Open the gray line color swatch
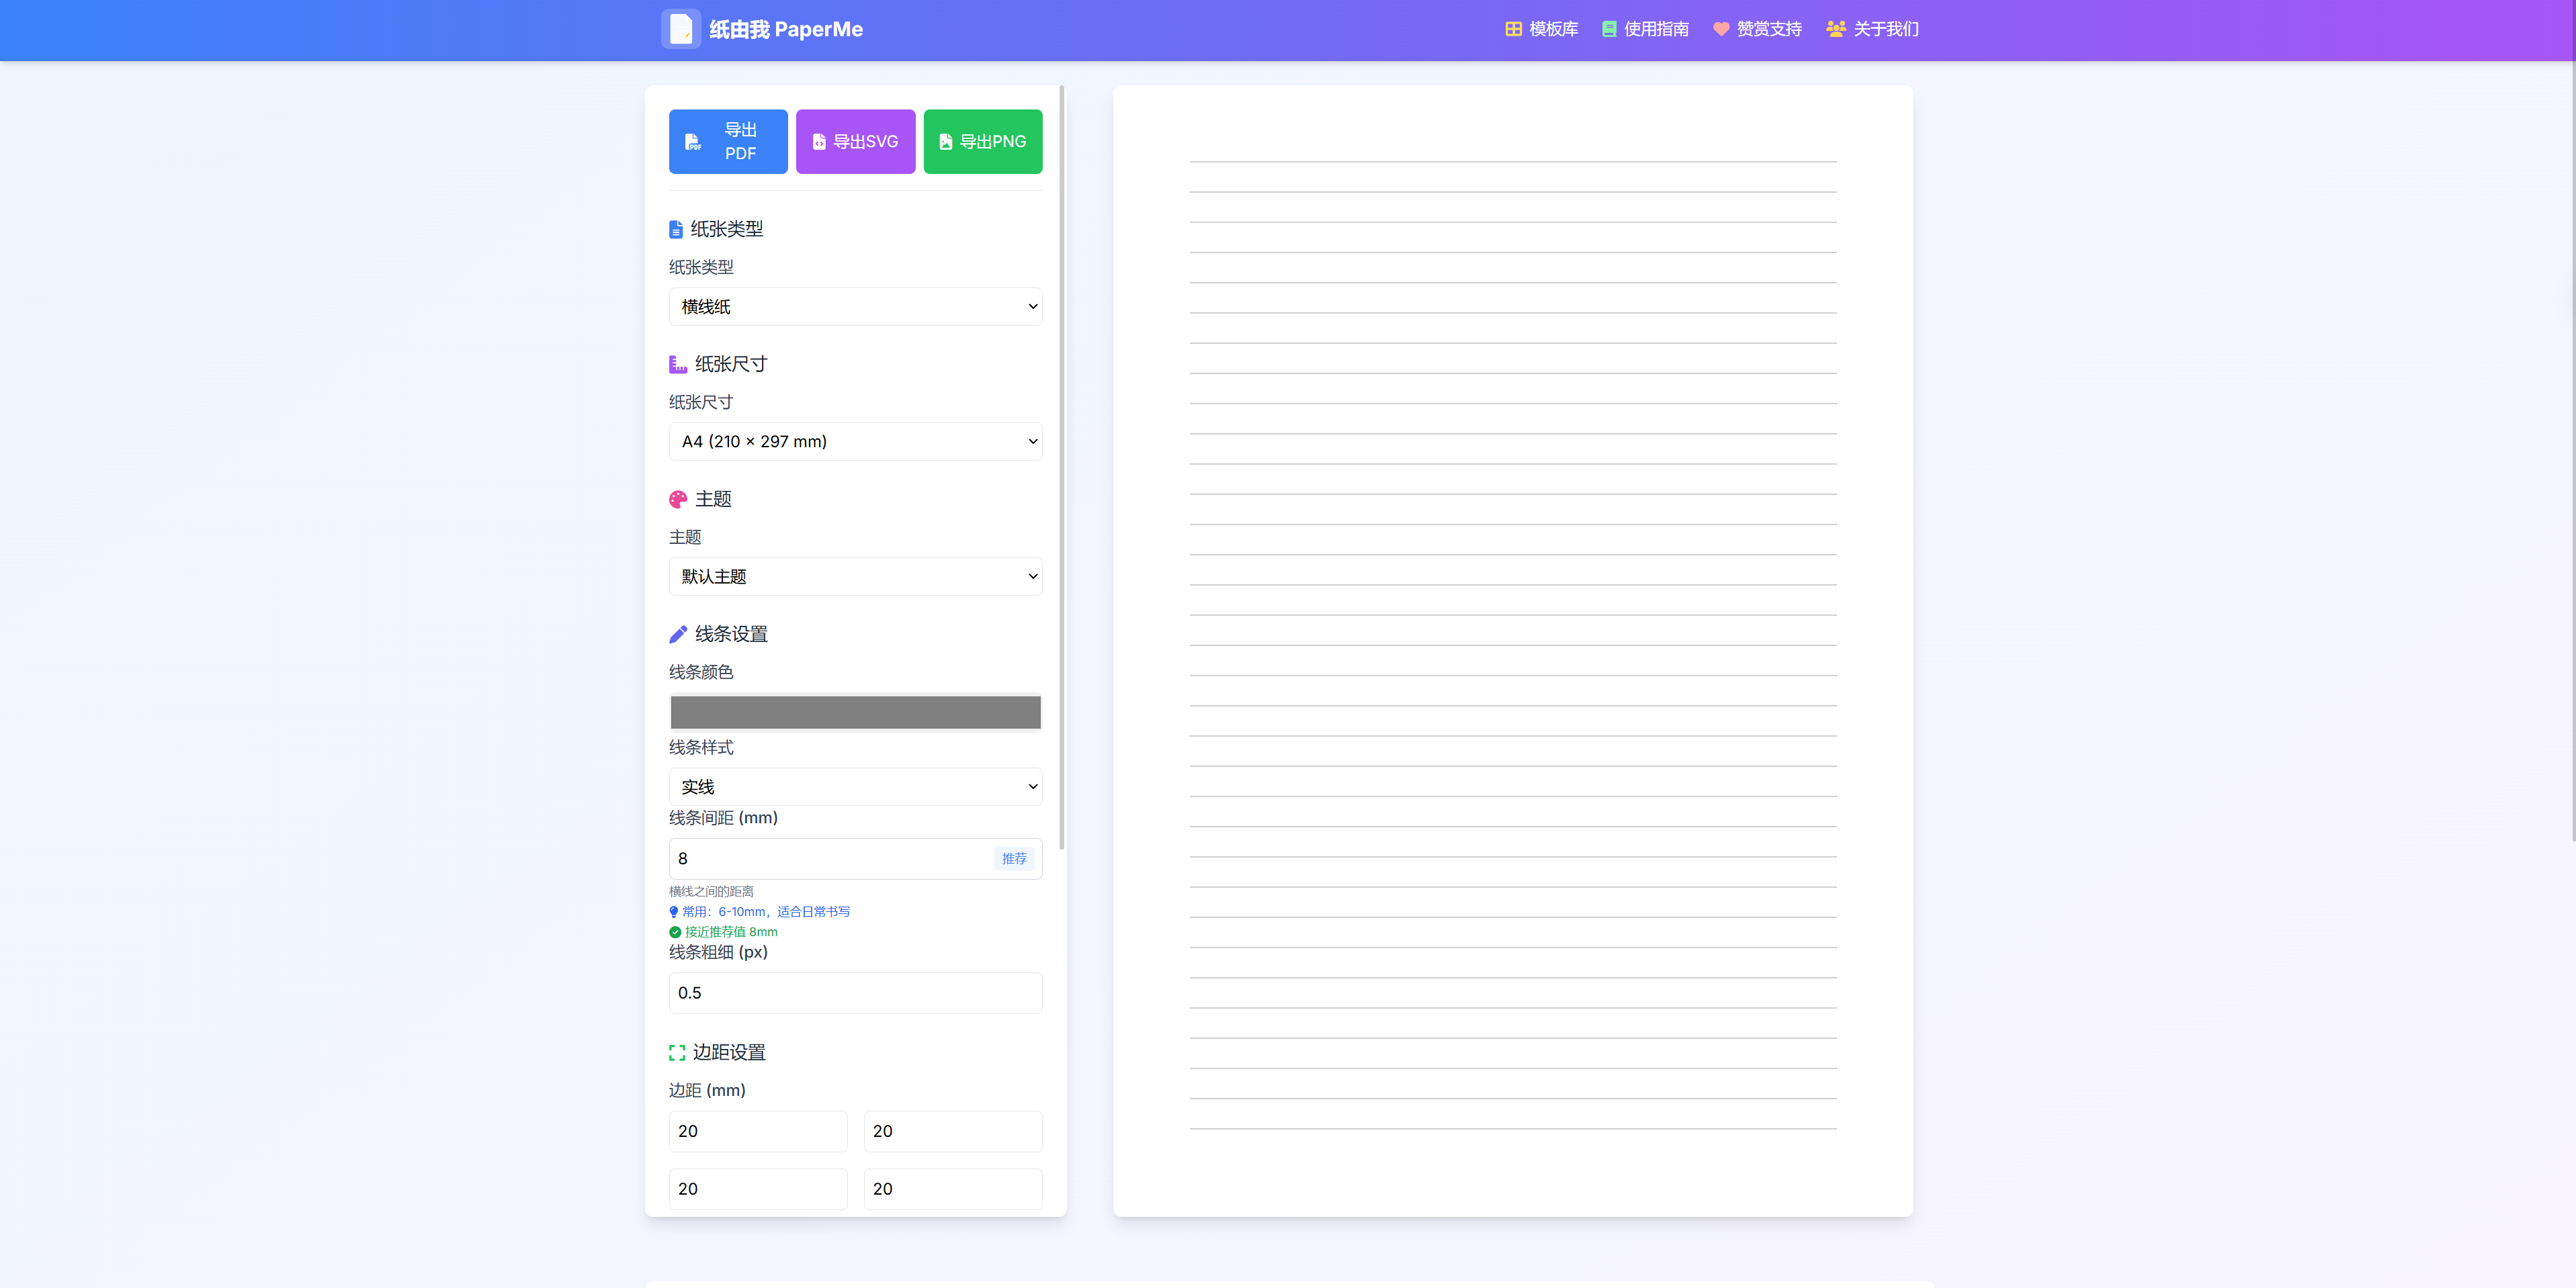2576x1288 pixels. 855,712
